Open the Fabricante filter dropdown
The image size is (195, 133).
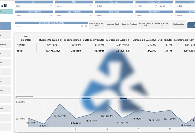coord(154,15)
